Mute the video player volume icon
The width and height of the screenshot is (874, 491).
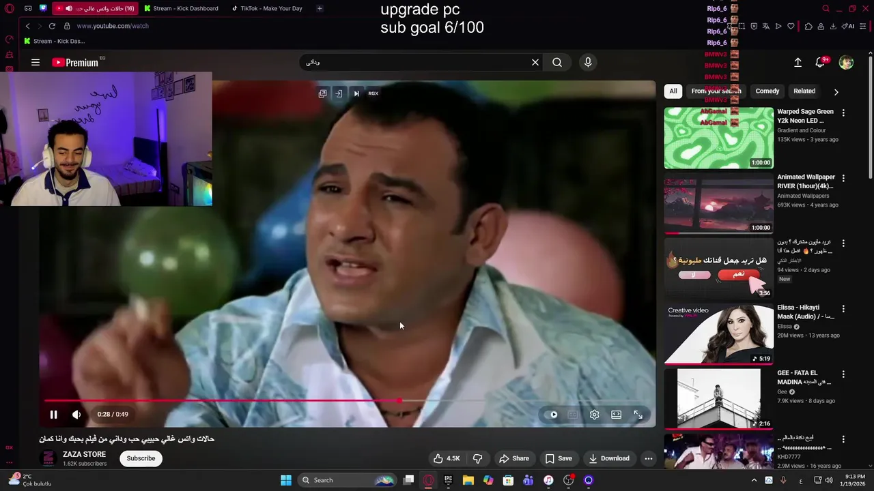coord(76,415)
